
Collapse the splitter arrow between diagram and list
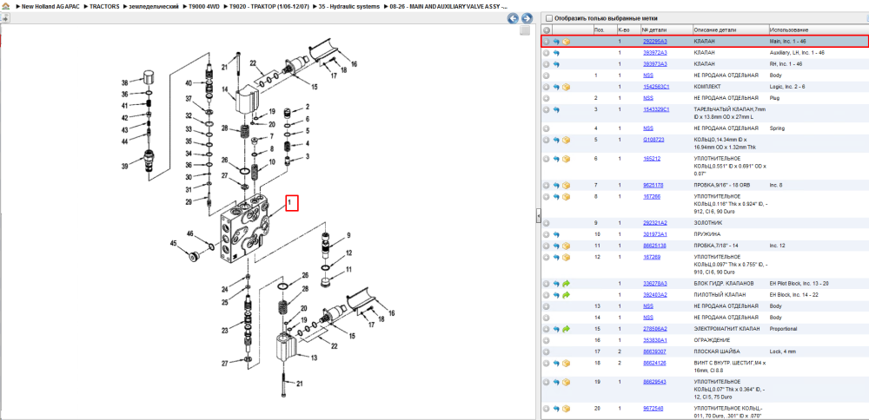(x=538, y=218)
